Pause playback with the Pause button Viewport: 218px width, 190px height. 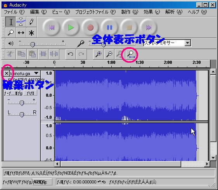(x=109, y=27)
